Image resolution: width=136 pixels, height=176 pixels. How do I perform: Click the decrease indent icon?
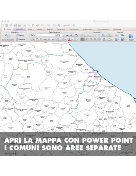[x=94, y=35]
